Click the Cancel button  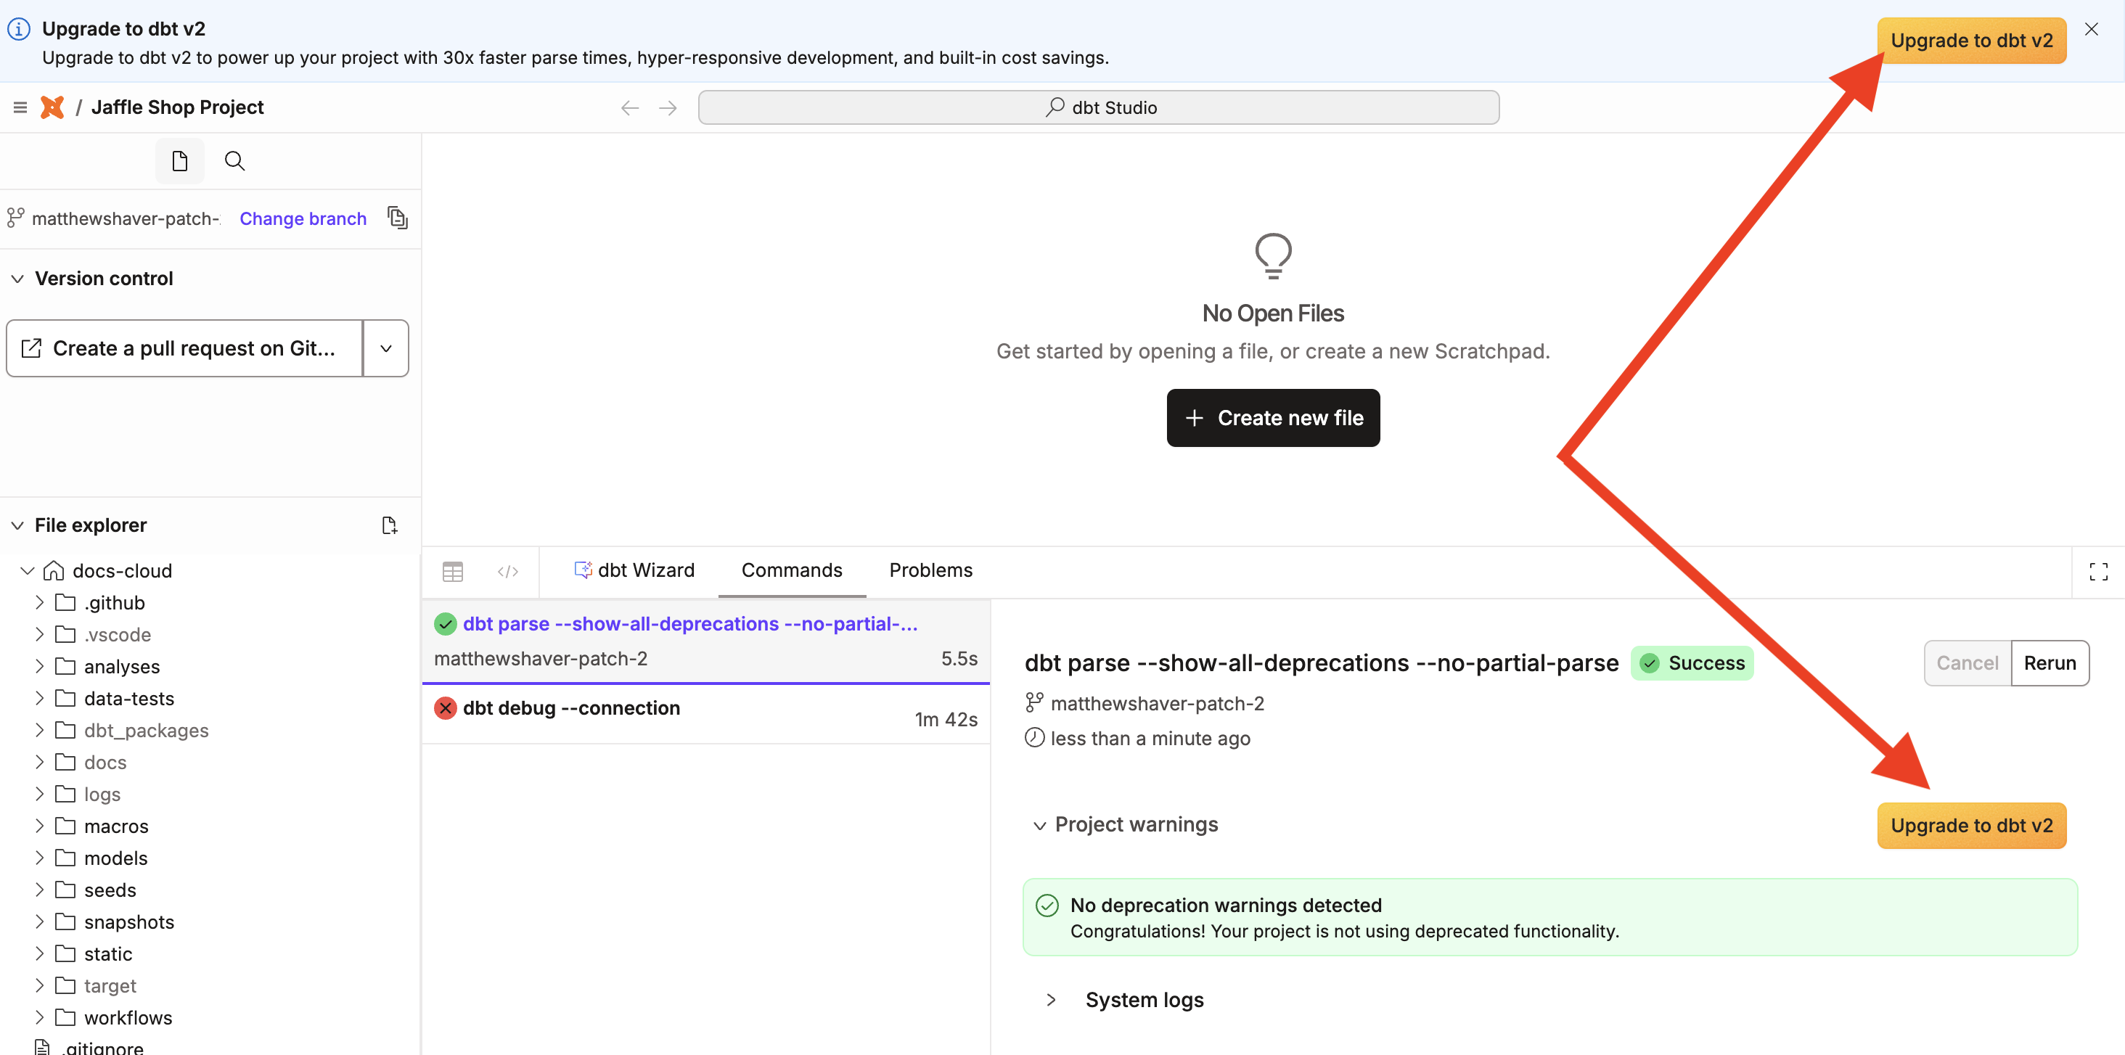[1968, 663]
